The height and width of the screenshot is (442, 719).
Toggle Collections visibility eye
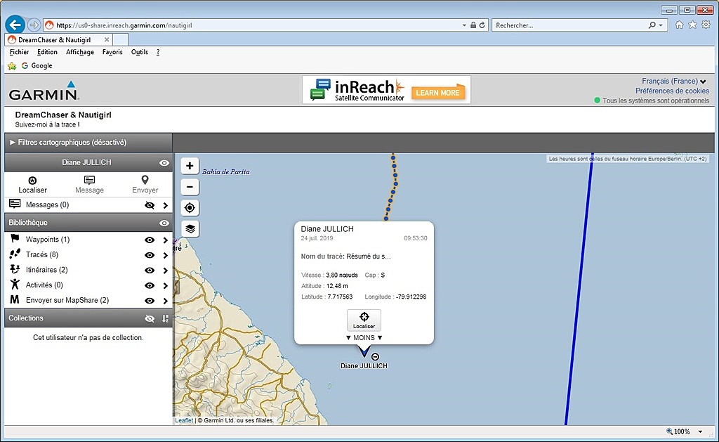click(150, 318)
